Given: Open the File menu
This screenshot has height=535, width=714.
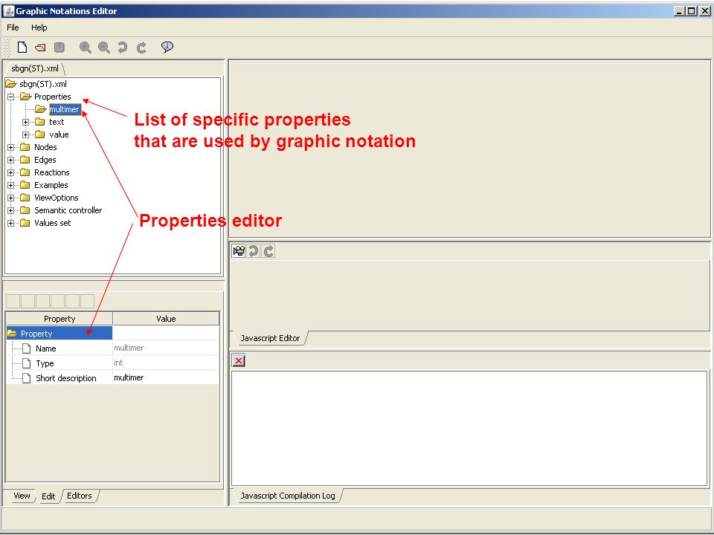Looking at the screenshot, I should tap(13, 27).
